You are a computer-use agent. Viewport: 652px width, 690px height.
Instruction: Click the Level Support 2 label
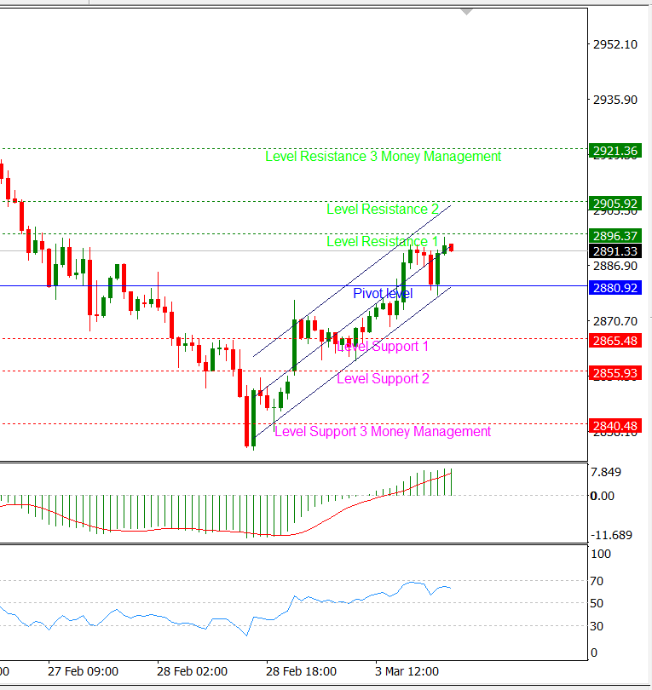click(383, 379)
